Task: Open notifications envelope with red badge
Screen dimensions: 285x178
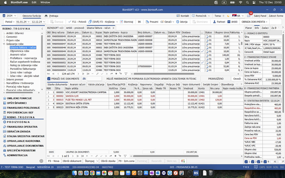Action: [x=249, y=16]
